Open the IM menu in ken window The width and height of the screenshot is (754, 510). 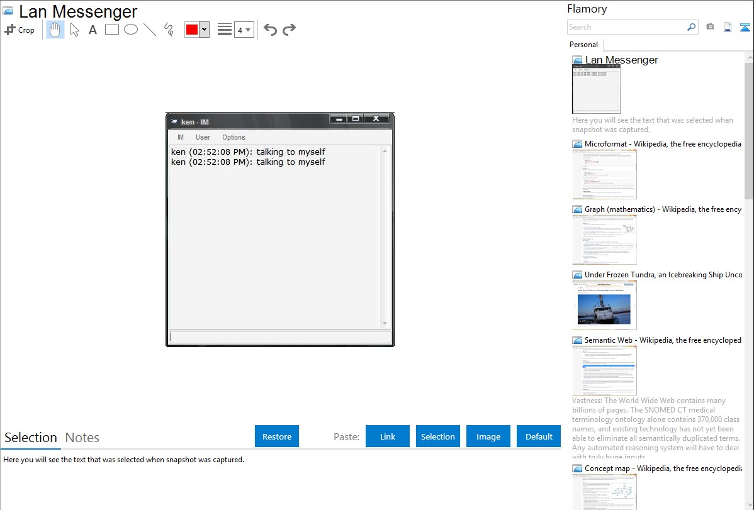[181, 137]
